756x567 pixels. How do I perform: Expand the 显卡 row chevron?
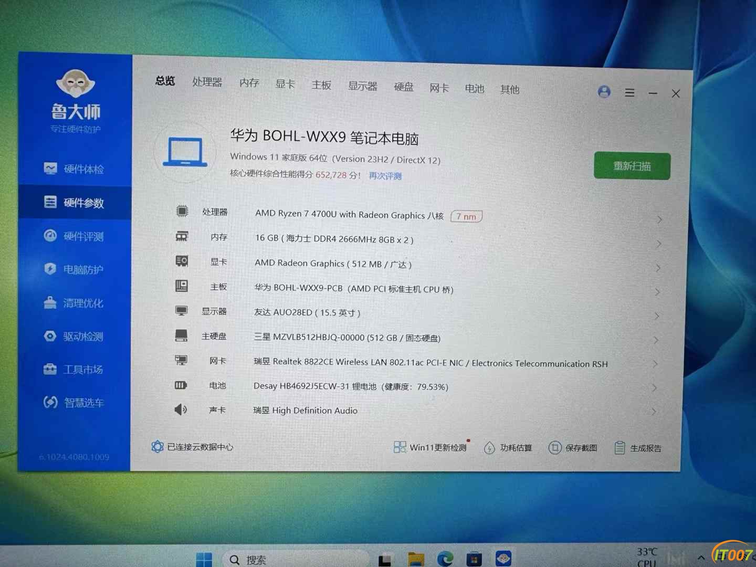658,268
